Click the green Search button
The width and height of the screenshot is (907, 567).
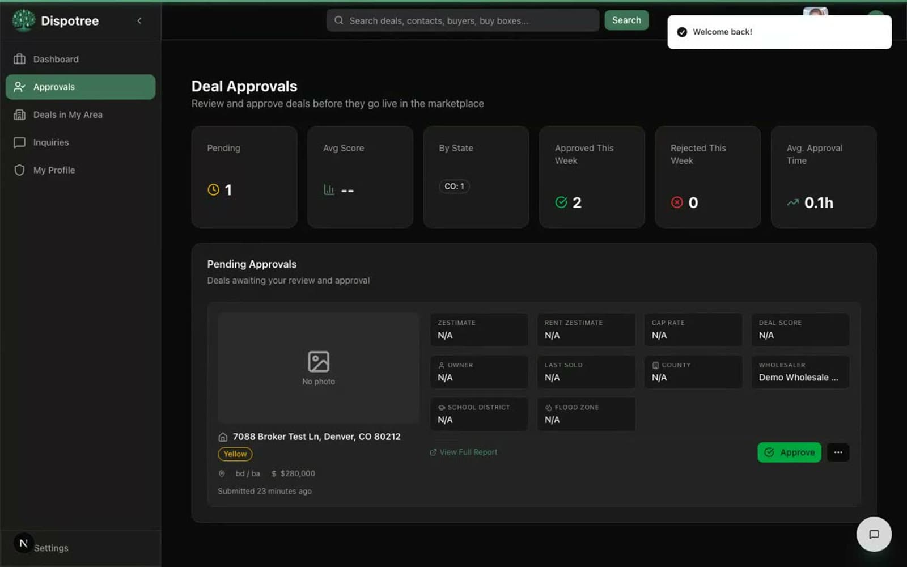pyautogui.click(x=626, y=20)
